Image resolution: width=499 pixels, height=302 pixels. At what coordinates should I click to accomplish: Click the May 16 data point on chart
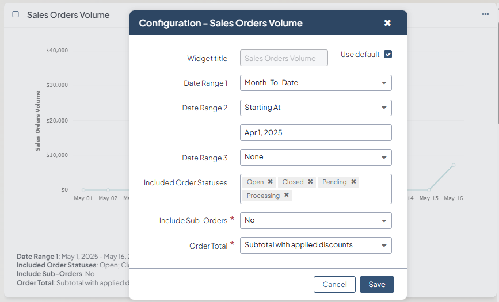[454, 165]
